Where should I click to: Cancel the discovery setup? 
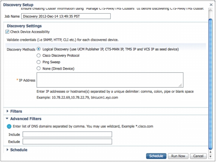tap(198, 156)
